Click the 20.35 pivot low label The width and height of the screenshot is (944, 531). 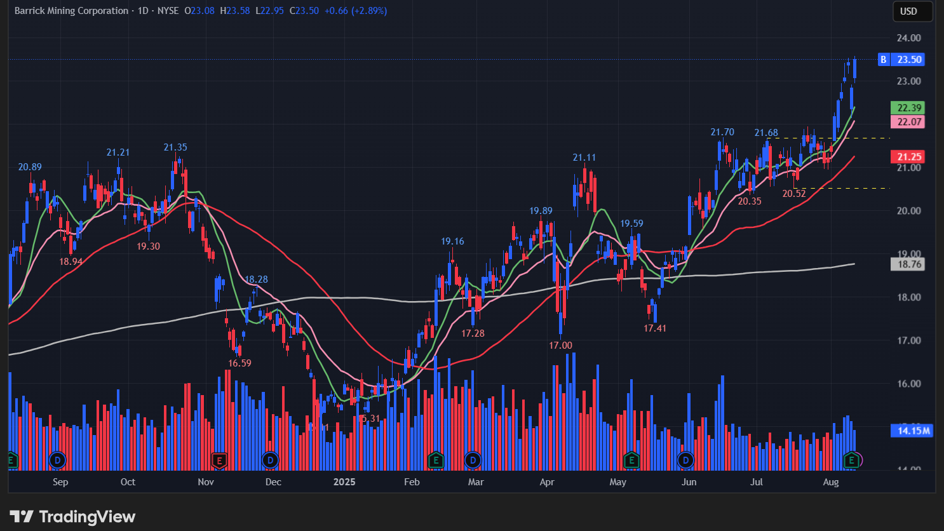(750, 201)
